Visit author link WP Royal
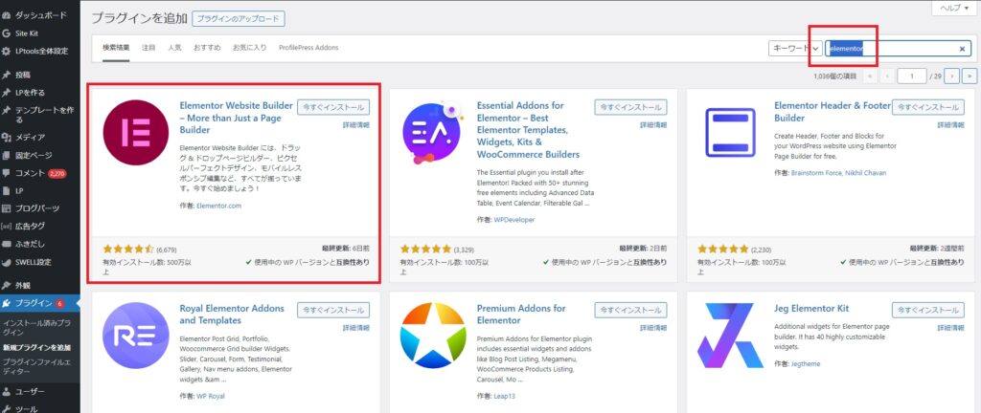This screenshot has width=981, height=413. coord(210,396)
